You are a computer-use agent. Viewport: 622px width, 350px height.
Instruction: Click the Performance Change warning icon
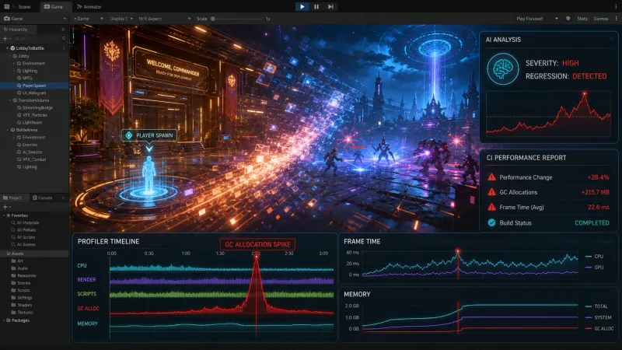(x=491, y=177)
